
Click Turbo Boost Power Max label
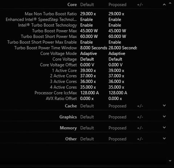click(x=54, y=31)
